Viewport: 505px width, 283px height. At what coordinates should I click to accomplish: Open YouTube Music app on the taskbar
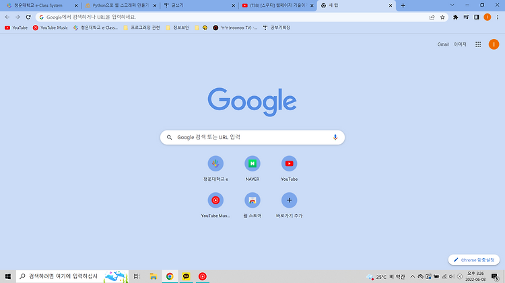tap(202, 276)
